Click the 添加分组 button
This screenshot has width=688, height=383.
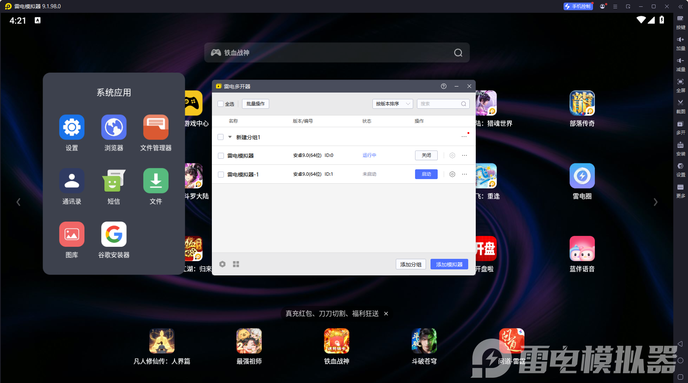(x=411, y=264)
